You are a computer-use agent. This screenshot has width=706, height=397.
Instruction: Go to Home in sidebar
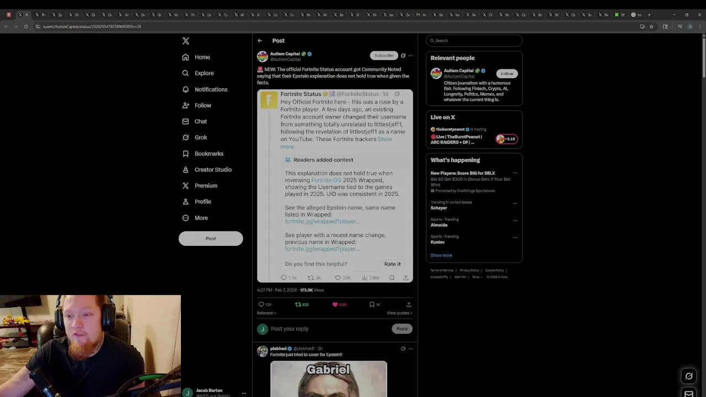[x=196, y=57]
